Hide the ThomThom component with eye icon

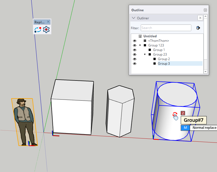135,41
